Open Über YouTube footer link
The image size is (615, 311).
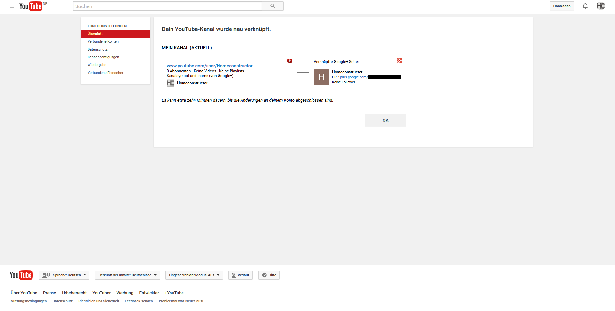24,293
